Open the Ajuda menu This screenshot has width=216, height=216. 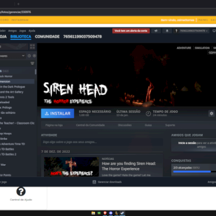32,31
